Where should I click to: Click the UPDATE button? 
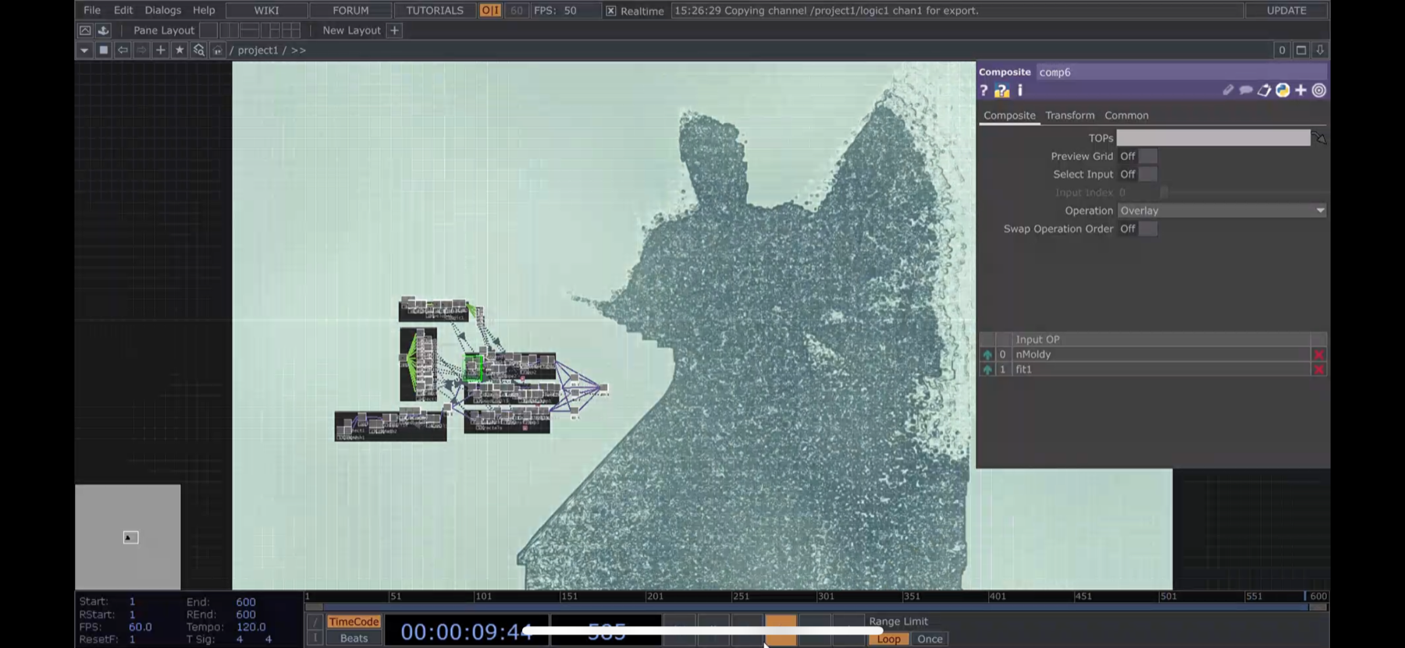point(1286,10)
